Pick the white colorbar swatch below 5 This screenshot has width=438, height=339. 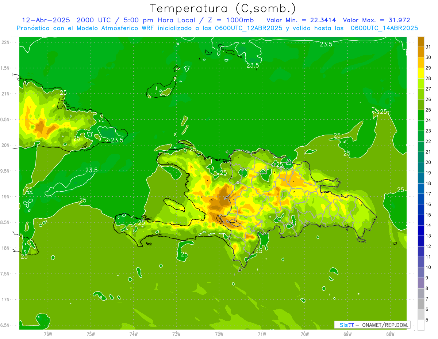point(421,325)
